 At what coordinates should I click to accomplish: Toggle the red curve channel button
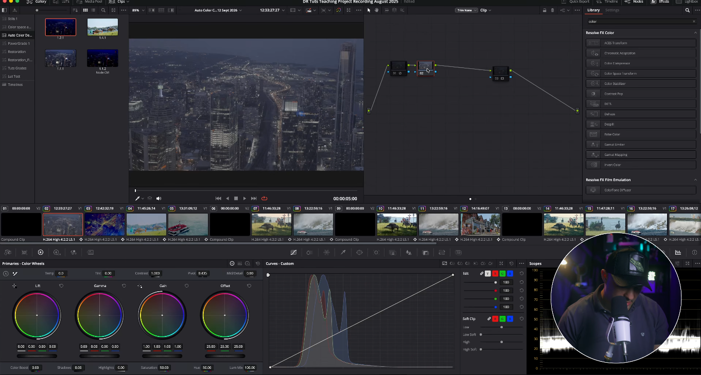coord(495,274)
